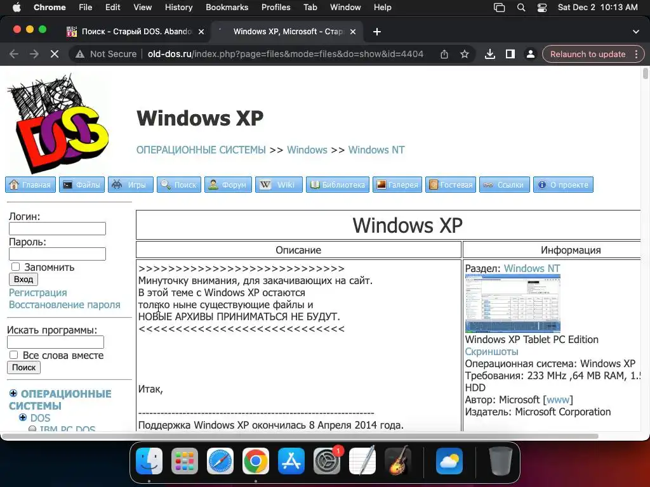Viewport: 650px width, 487px height.
Task: Click the horizontal page scrollbar
Action: [x=300, y=436]
